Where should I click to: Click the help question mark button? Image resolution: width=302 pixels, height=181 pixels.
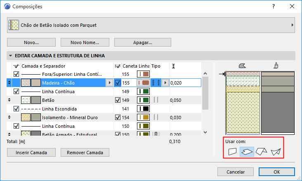[274, 6]
